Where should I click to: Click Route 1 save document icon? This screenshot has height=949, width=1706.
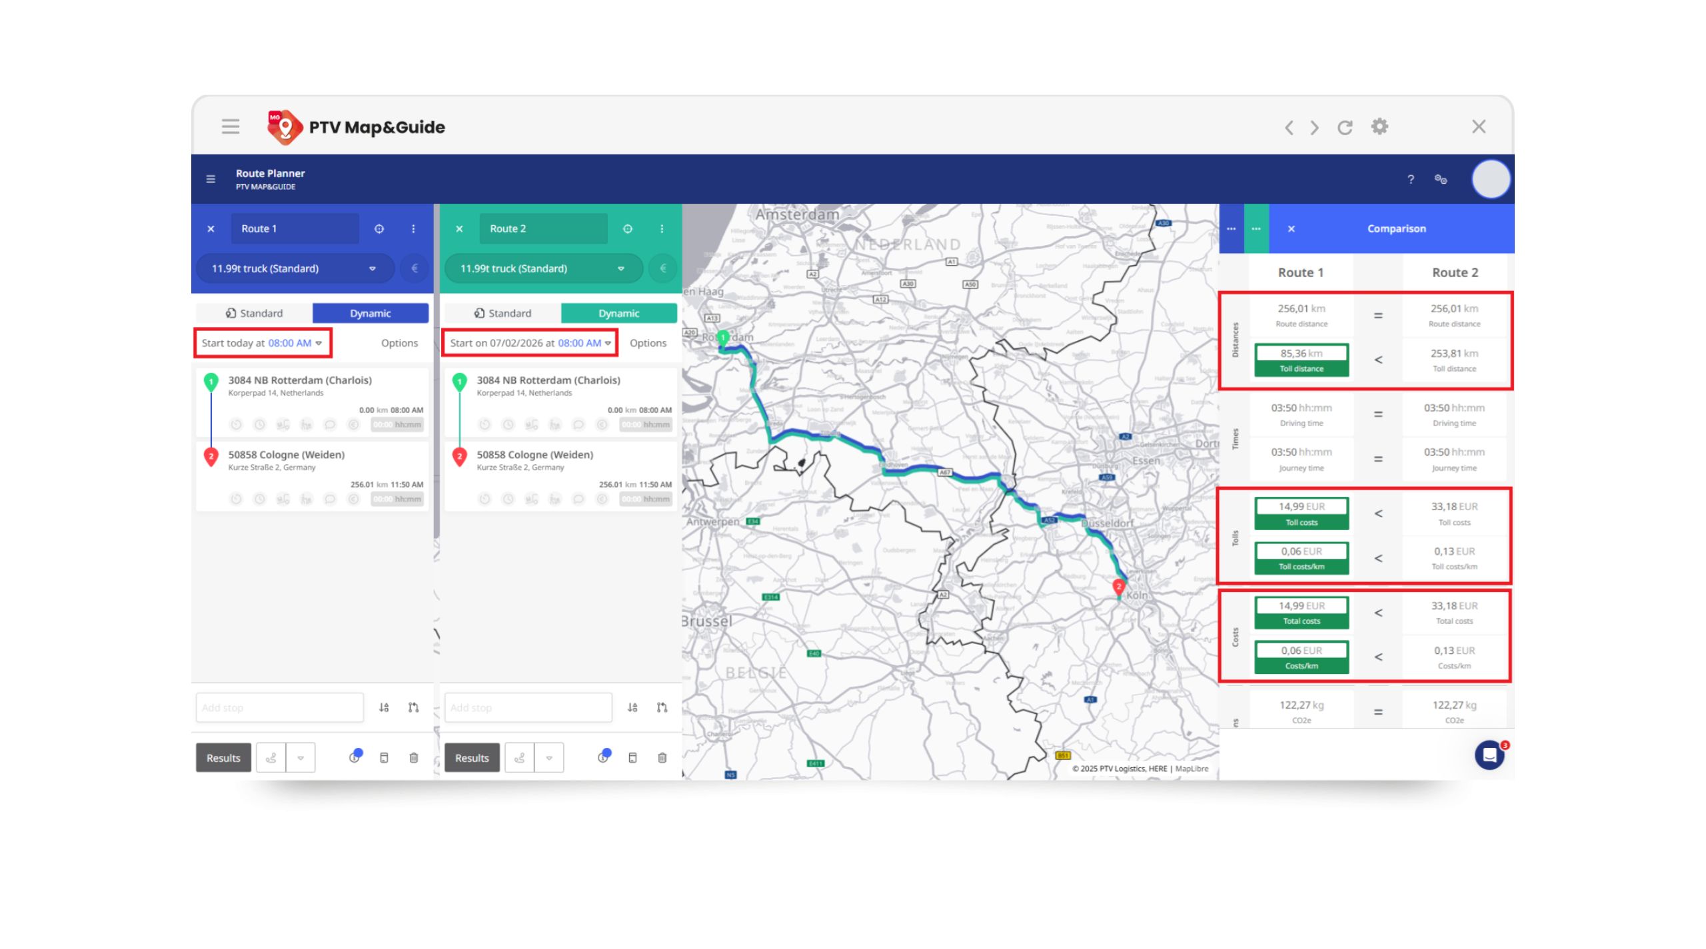point(385,758)
